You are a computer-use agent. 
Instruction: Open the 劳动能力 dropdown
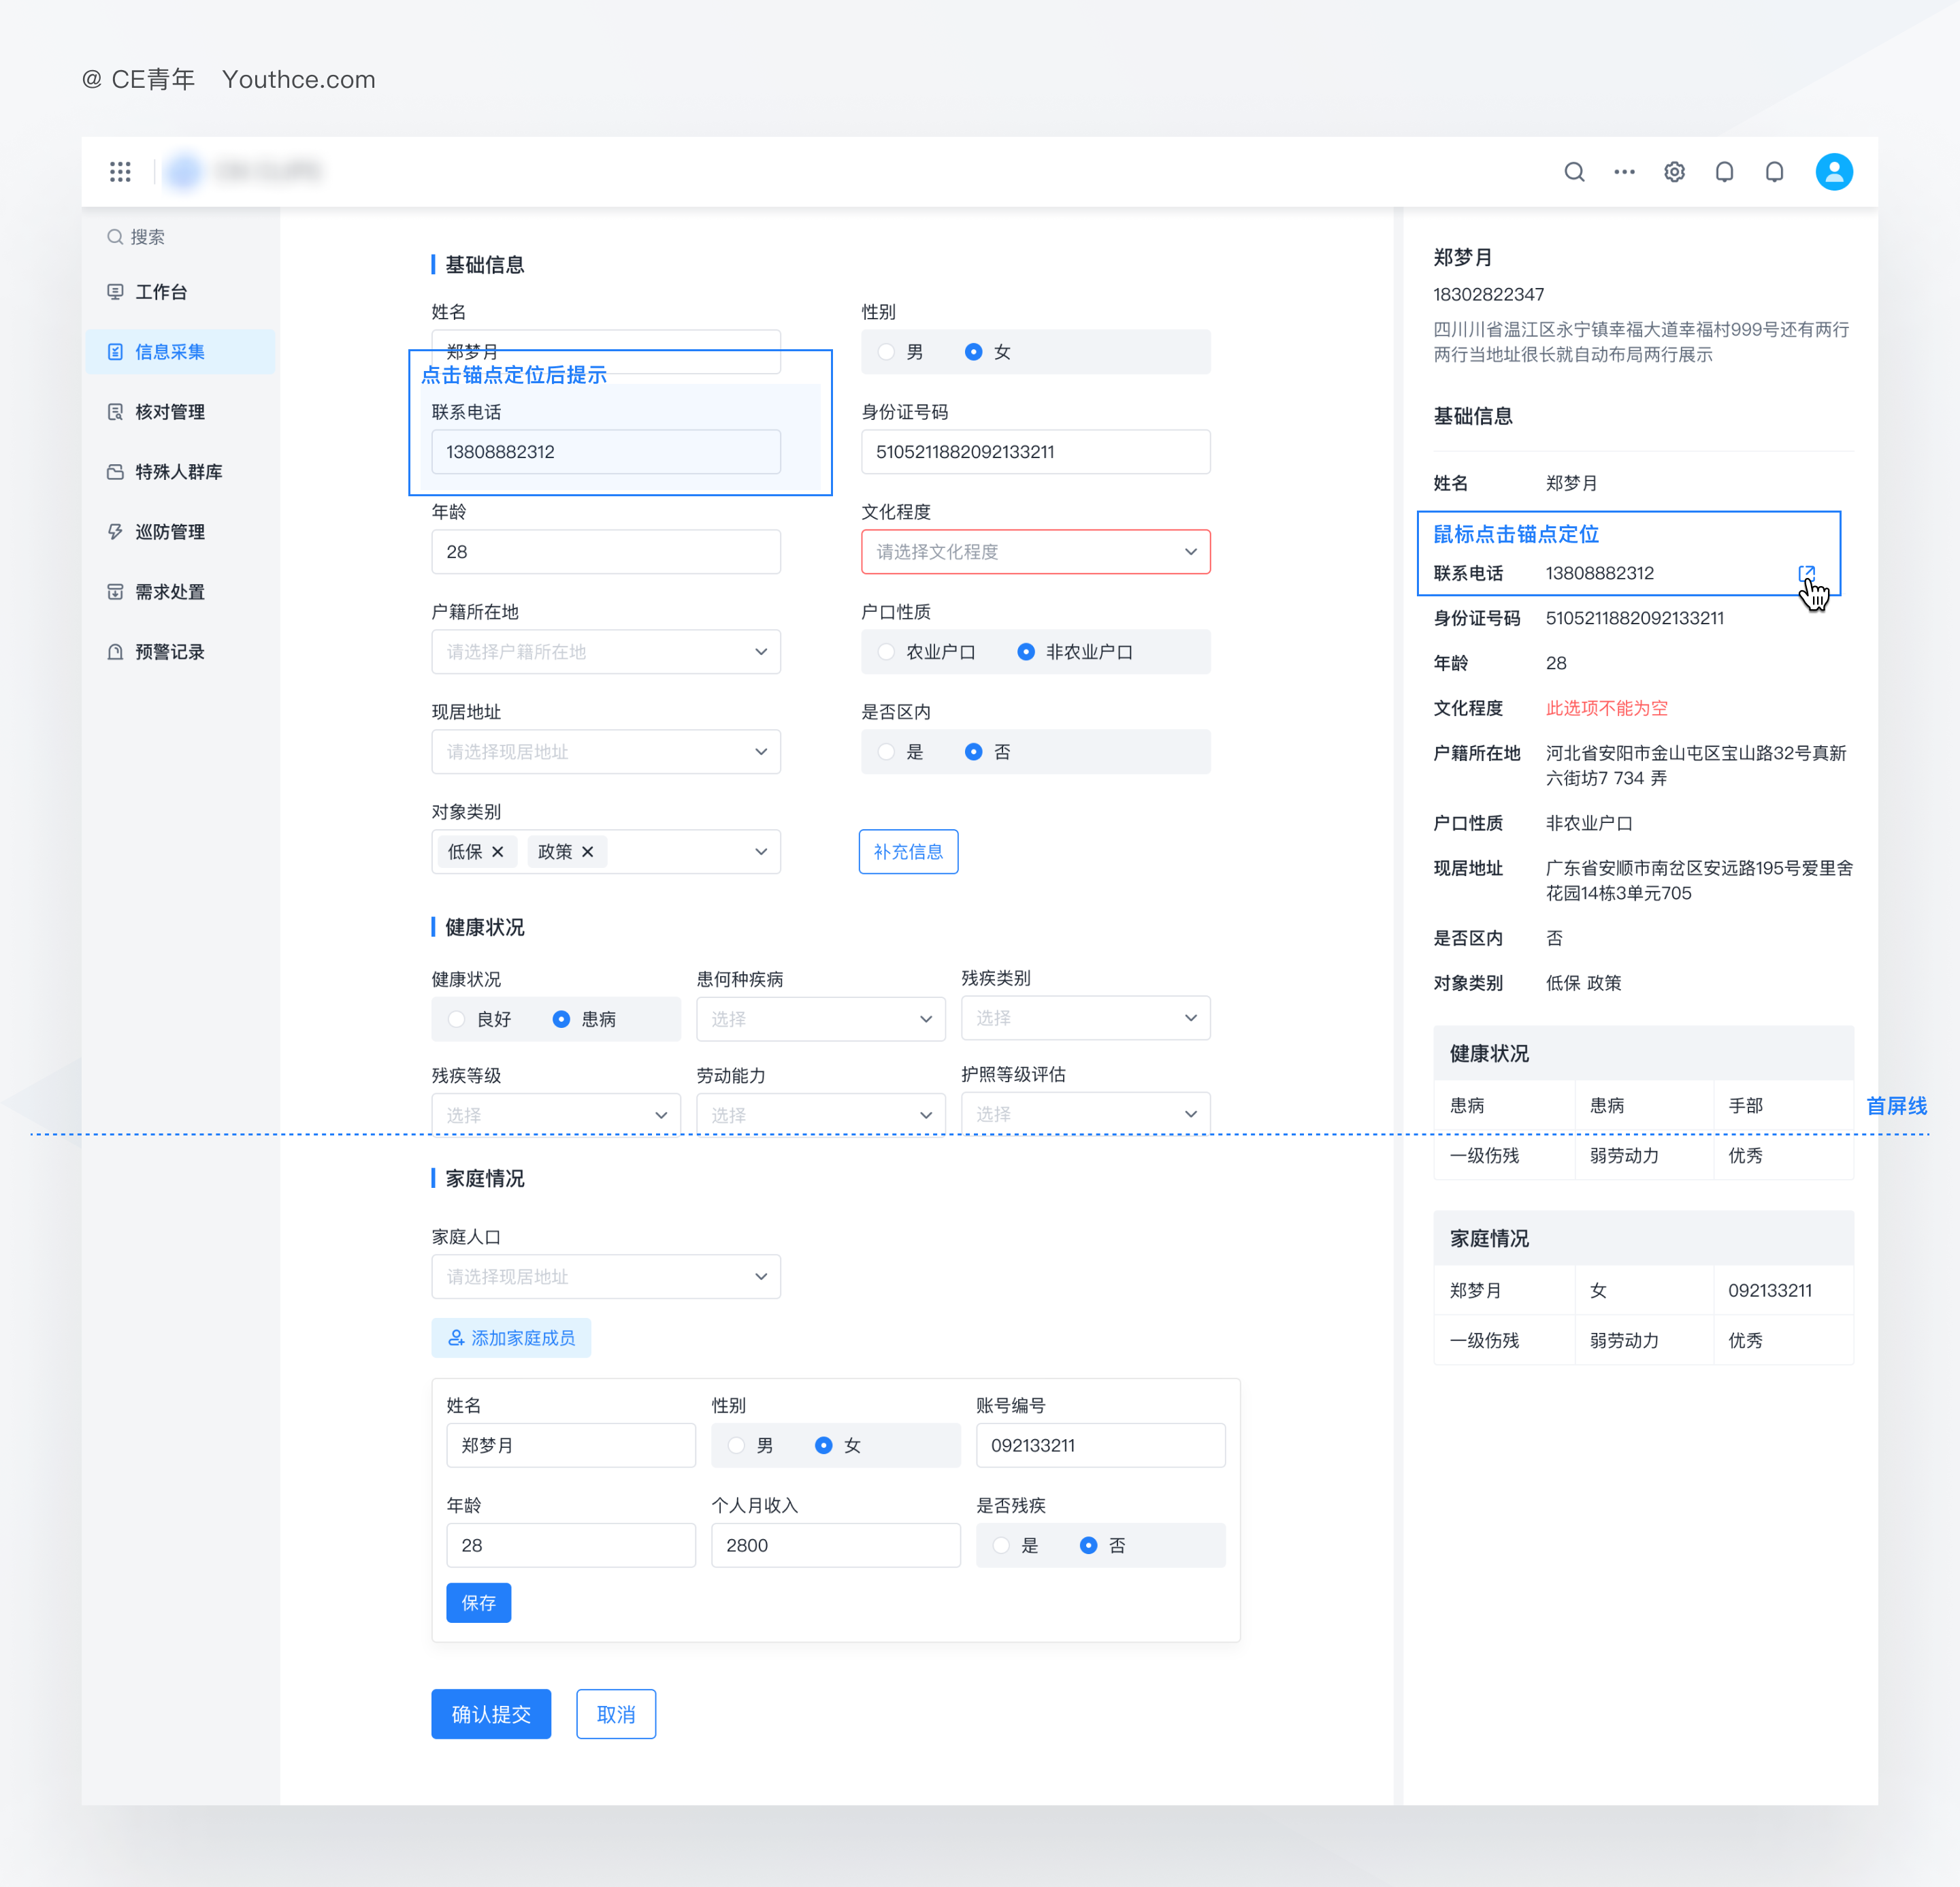[821, 1114]
